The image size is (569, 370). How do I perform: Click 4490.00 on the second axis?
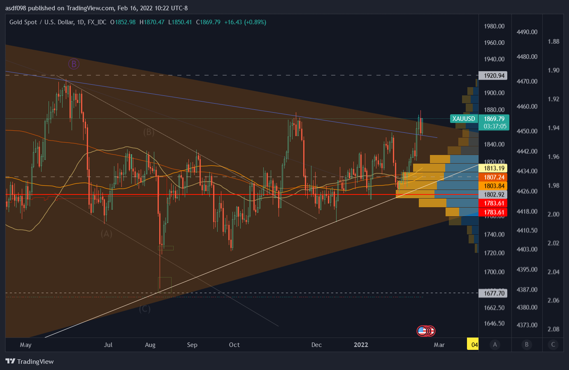pos(527,32)
